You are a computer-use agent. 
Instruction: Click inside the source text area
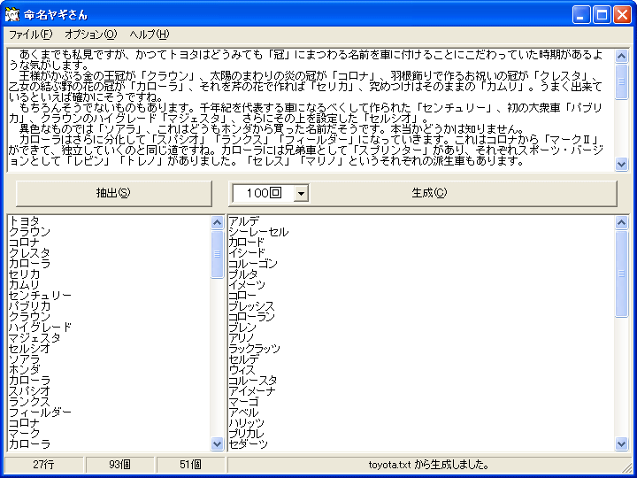(311, 110)
